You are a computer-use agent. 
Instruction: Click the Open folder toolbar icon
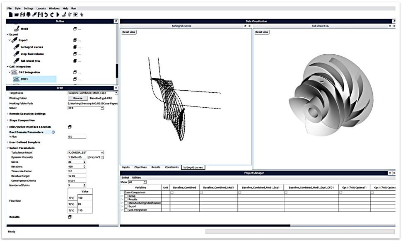pyautogui.click(x=17, y=14)
